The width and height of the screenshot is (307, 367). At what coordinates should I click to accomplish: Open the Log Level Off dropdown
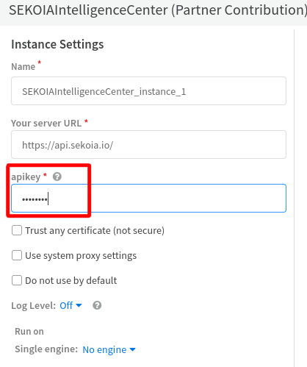coord(71,305)
